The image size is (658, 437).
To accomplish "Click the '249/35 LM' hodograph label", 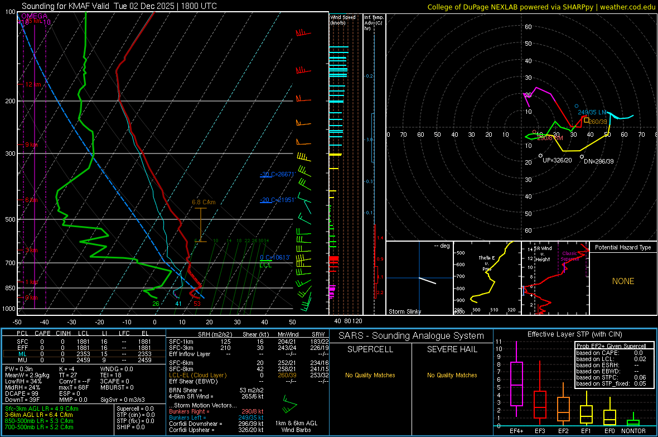I will 592,112.
